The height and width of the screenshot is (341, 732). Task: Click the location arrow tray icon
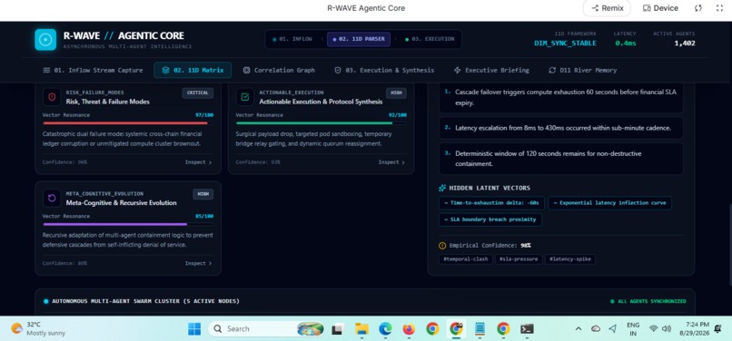click(612, 329)
